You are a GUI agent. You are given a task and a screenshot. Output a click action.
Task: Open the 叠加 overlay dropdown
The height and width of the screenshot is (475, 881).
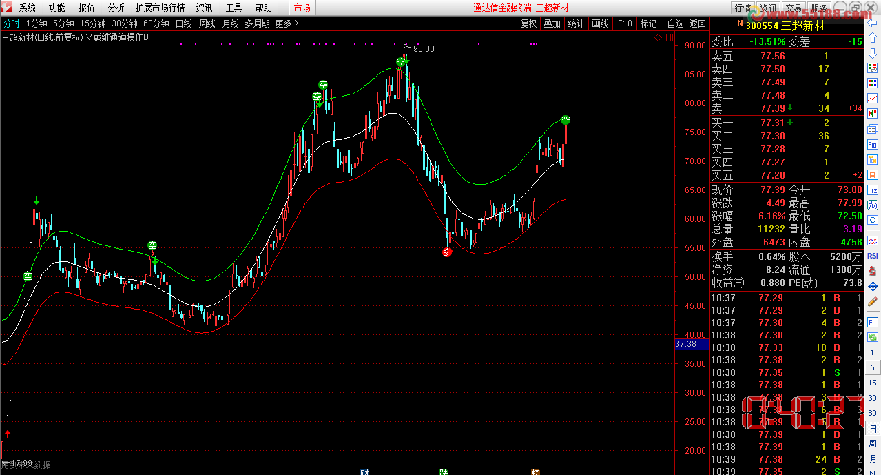(552, 23)
